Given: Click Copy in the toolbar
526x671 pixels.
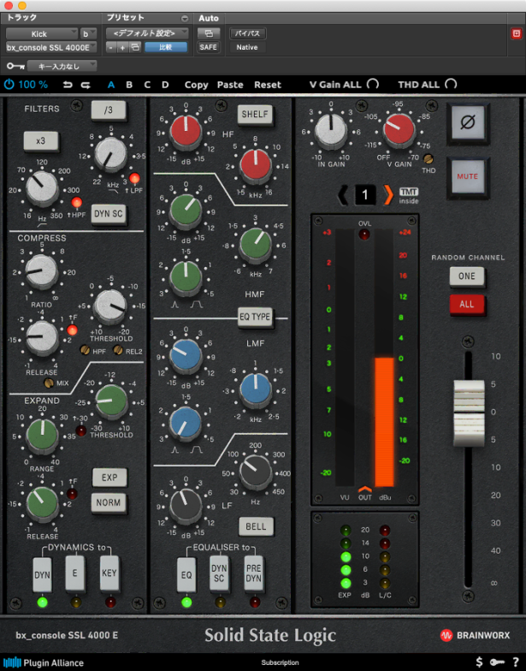Looking at the screenshot, I should coord(197,85).
